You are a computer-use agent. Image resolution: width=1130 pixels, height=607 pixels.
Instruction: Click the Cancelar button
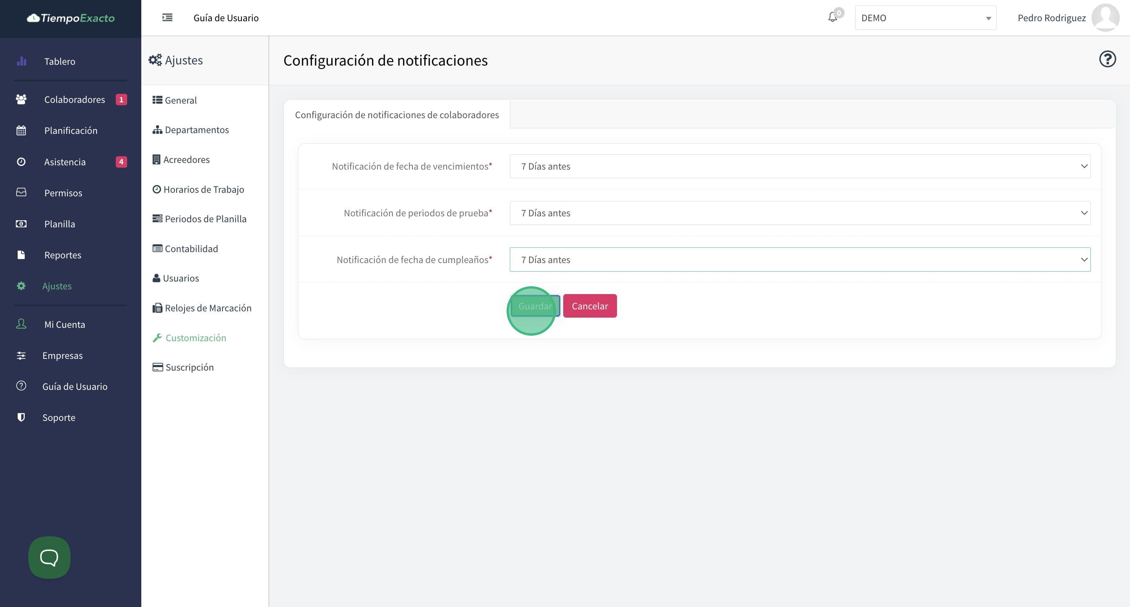(x=590, y=306)
